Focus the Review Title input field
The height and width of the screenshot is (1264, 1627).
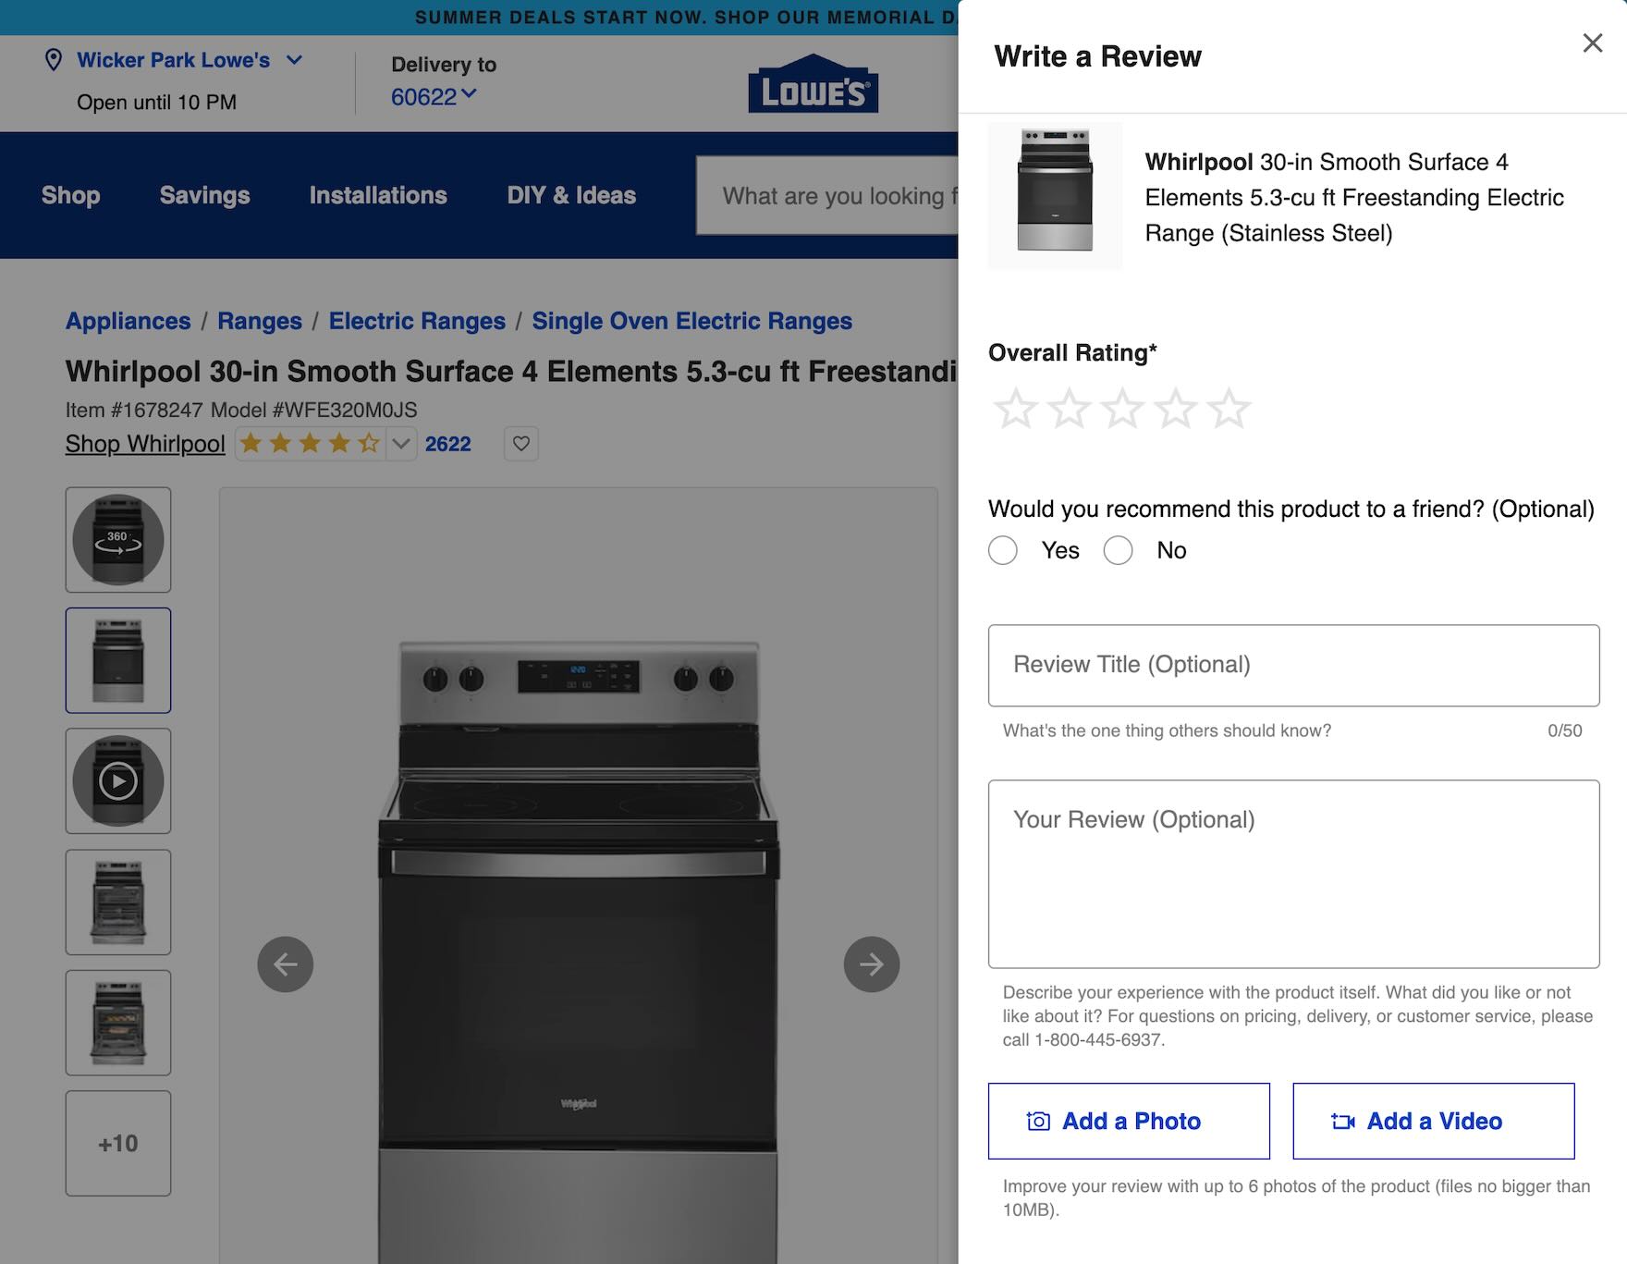(1292, 665)
